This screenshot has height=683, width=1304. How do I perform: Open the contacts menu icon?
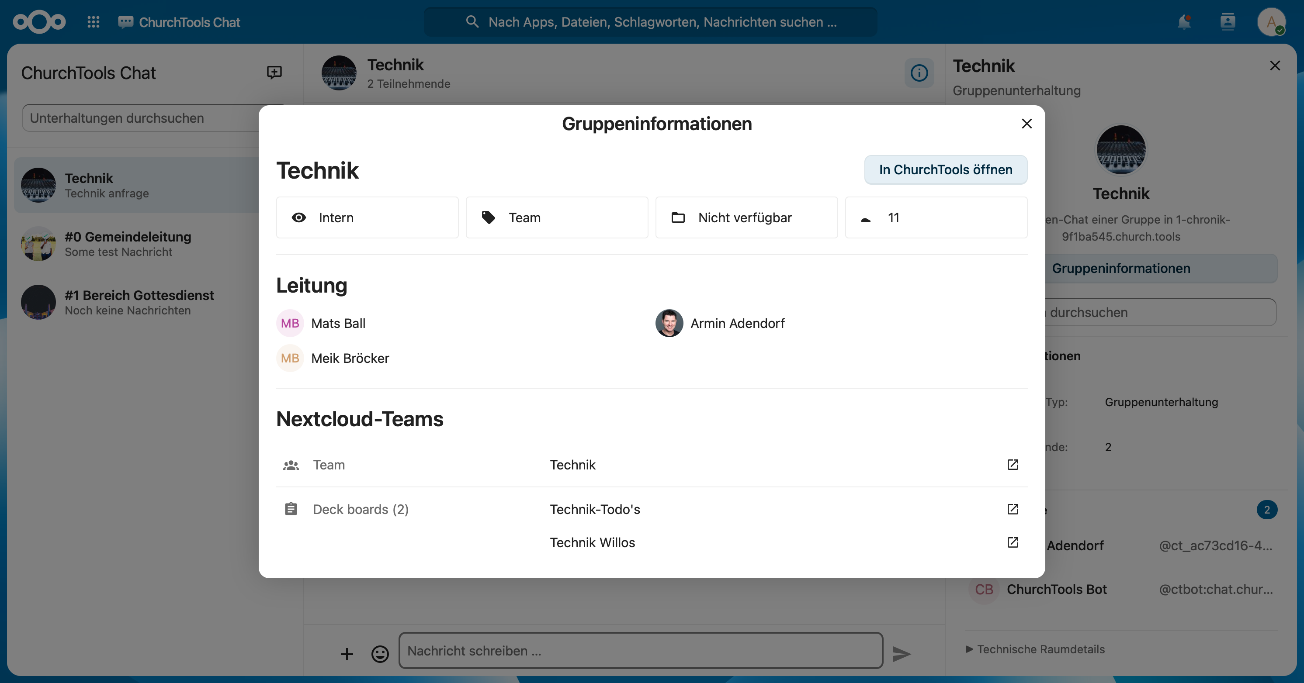(1228, 22)
